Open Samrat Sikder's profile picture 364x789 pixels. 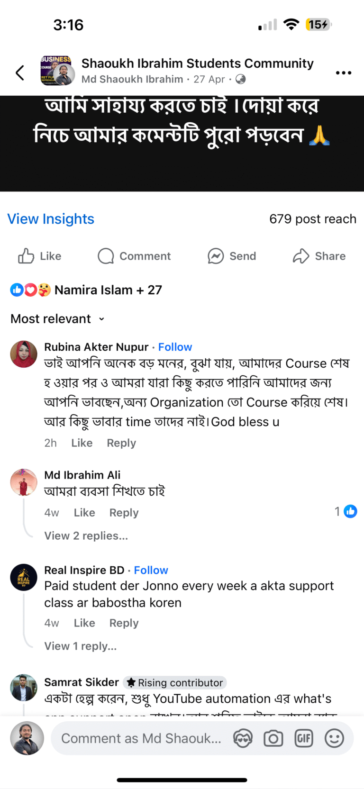pos(24,688)
